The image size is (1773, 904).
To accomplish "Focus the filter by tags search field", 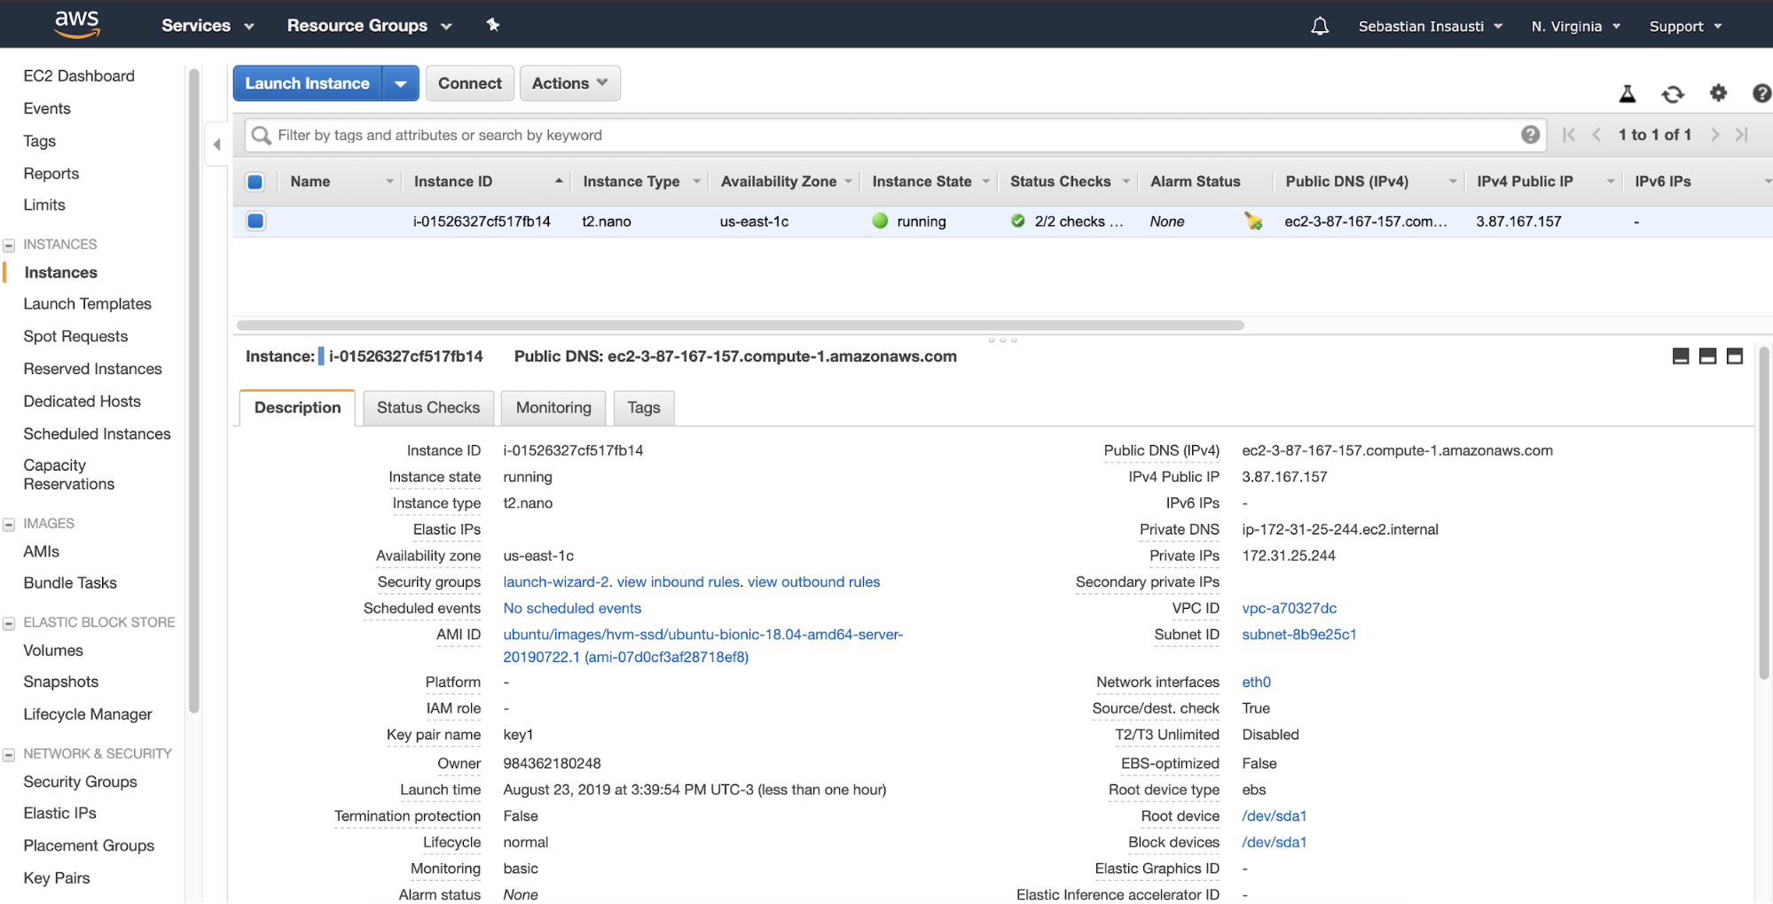I will [896, 135].
